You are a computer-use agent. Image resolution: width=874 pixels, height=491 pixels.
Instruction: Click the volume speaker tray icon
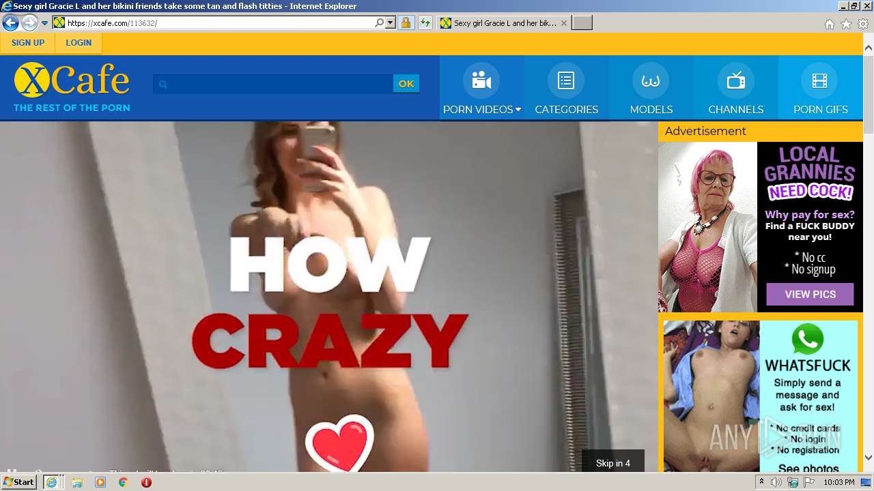point(776,482)
